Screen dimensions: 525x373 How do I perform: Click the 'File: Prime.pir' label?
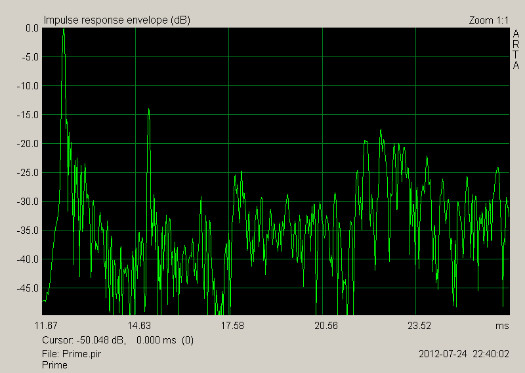72,354
